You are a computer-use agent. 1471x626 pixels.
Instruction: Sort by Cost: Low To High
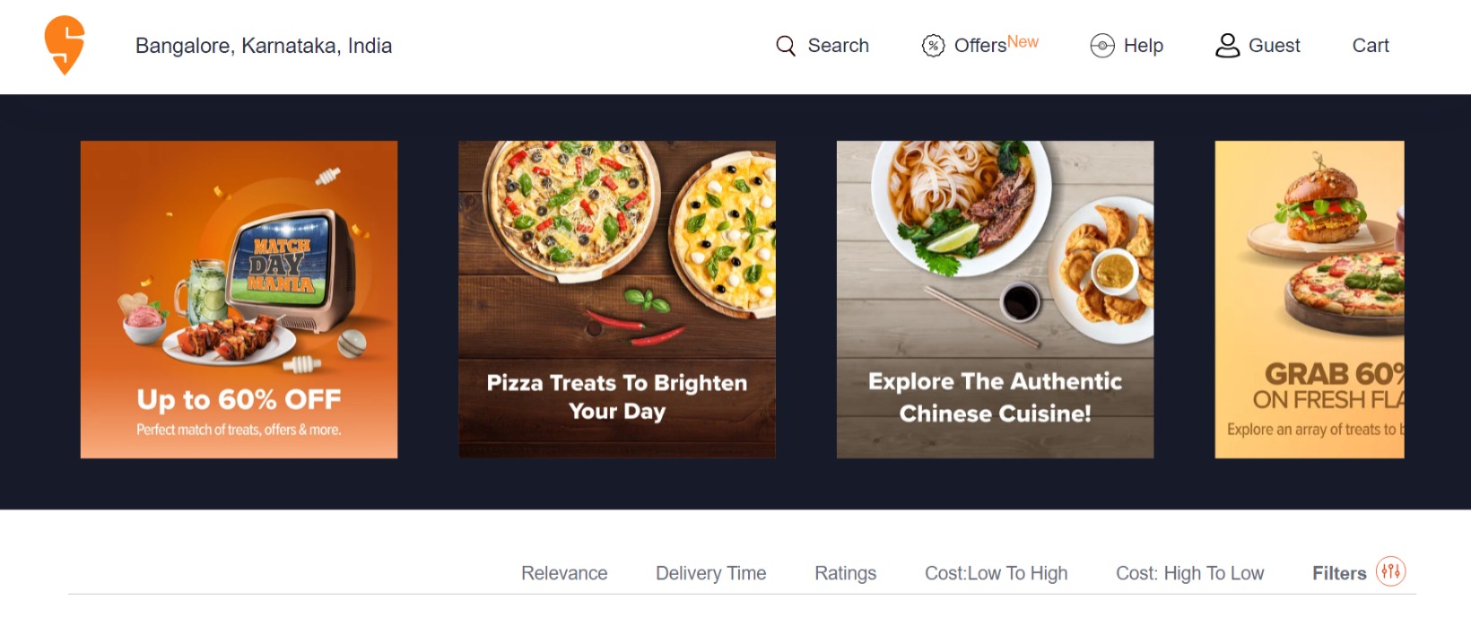click(996, 573)
